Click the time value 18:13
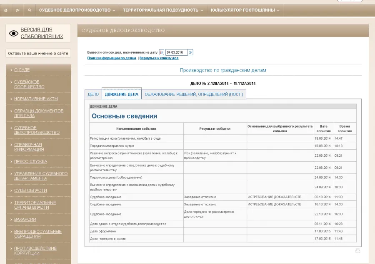Viewport: 375px width, 264px height. point(338,146)
